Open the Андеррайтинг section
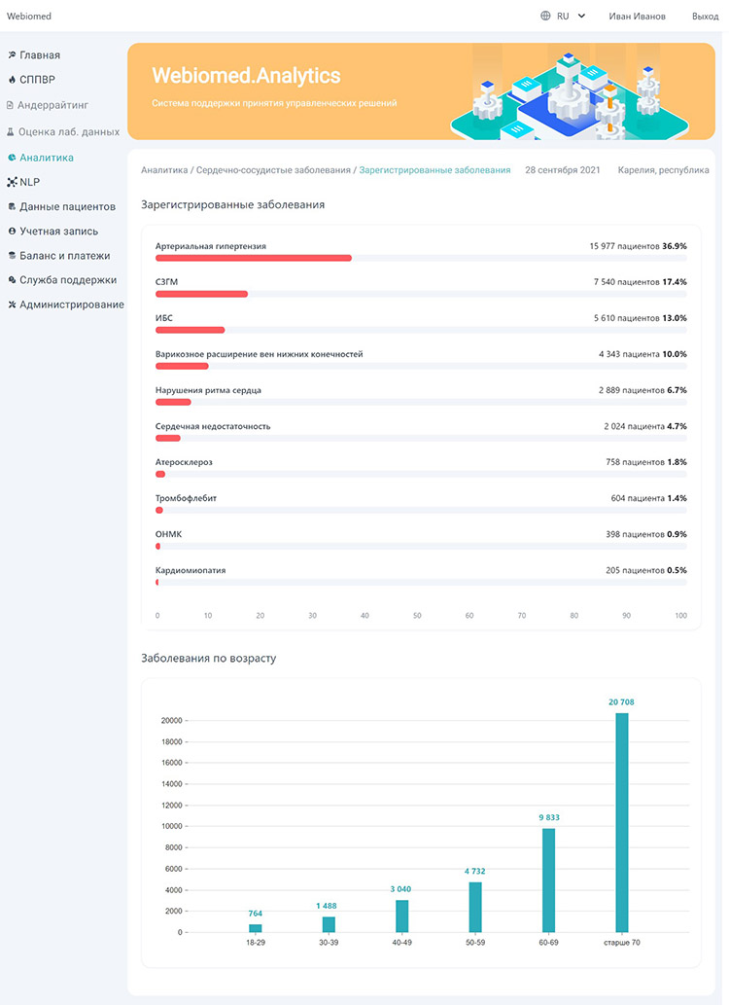Image resolution: width=729 pixels, height=1005 pixels. pos(52,105)
